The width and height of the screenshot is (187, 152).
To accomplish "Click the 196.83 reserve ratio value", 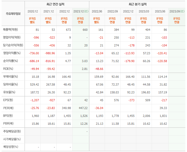I will (x=146, y=92).
